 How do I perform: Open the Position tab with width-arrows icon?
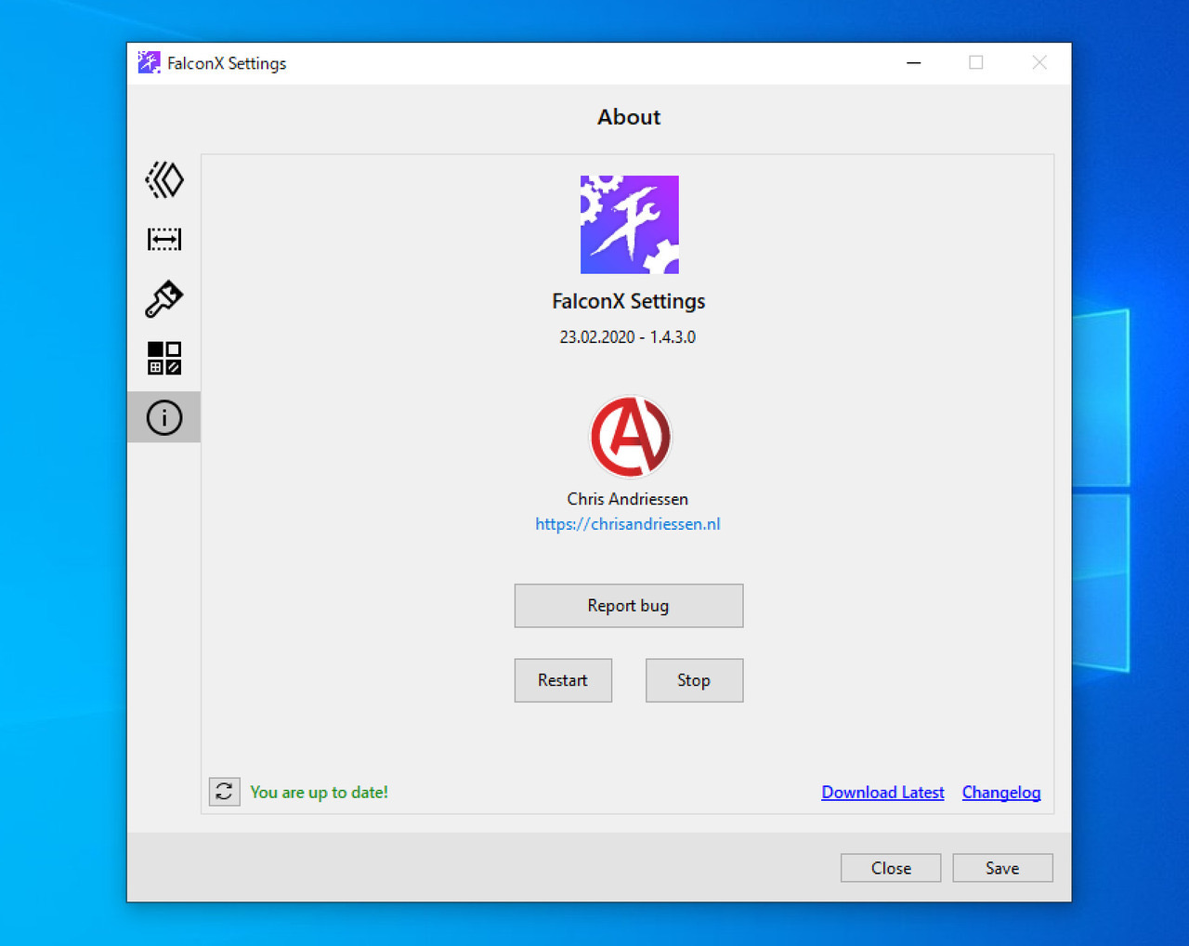[164, 239]
